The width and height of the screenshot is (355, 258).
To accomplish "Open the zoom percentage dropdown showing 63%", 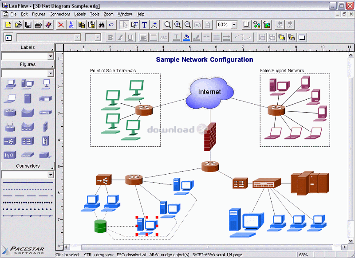I will (234, 25).
